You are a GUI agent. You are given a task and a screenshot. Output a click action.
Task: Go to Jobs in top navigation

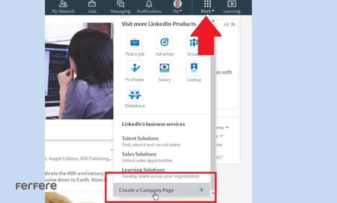[x=92, y=7]
